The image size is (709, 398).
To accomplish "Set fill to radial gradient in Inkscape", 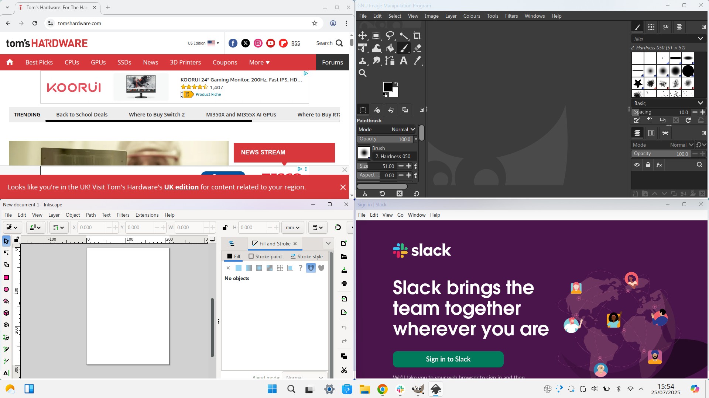I will pyautogui.click(x=259, y=268).
